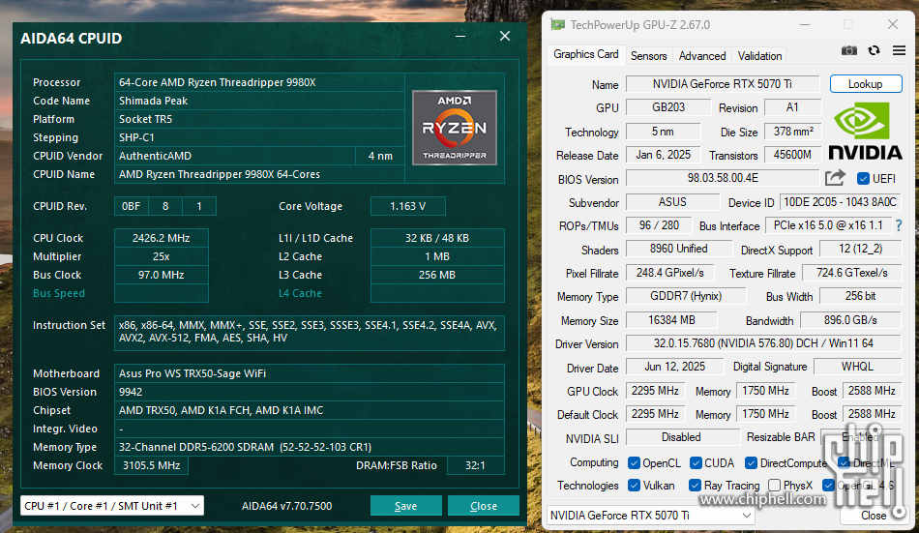Click the Device ID 10DE 2C05 field
The image size is (919, 533).
tap(840, 202)
